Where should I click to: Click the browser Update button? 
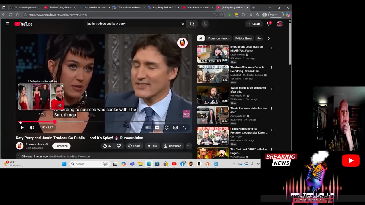click(x=276, y=15)
